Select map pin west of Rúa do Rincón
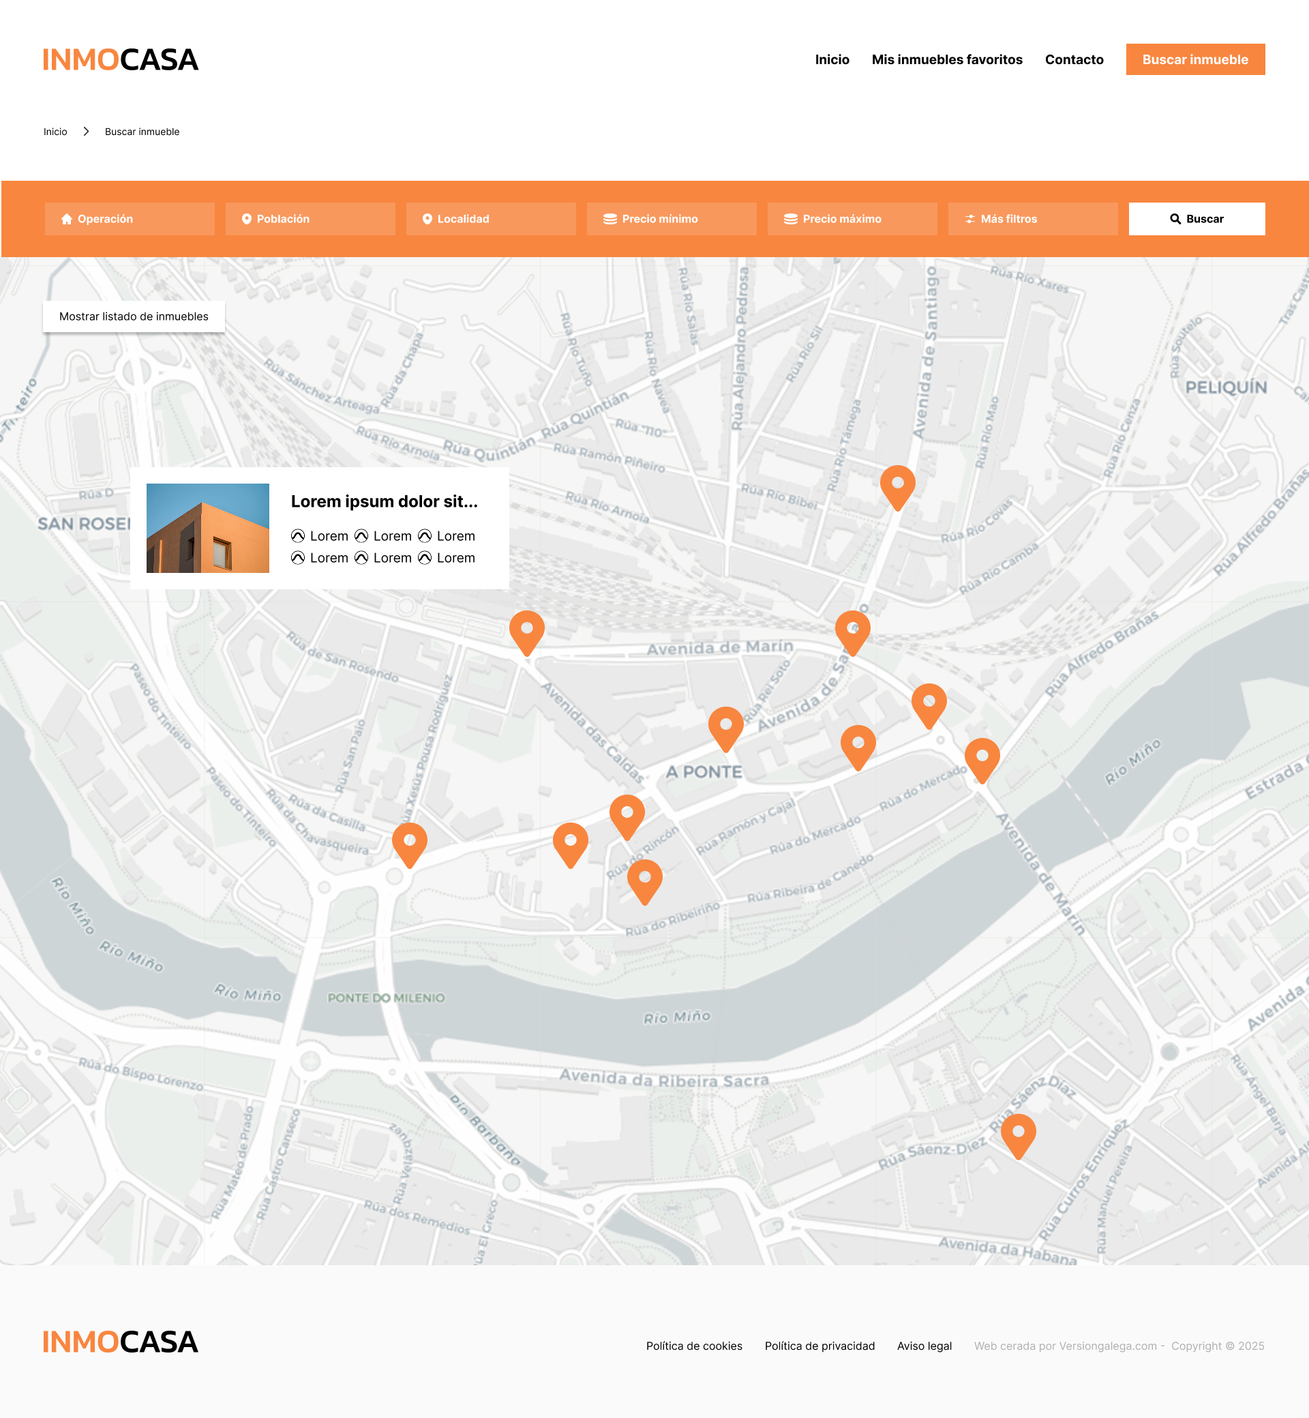 coord(570,846)
